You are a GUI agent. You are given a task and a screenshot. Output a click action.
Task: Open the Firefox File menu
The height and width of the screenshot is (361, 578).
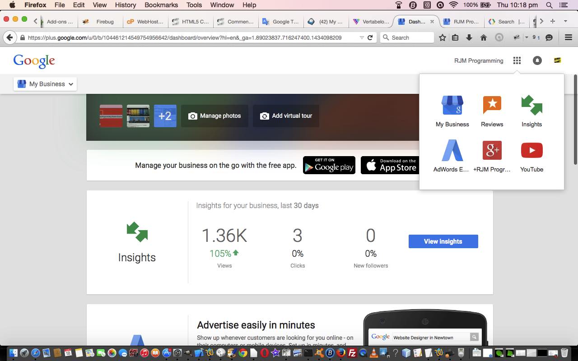tap(60, 5)
